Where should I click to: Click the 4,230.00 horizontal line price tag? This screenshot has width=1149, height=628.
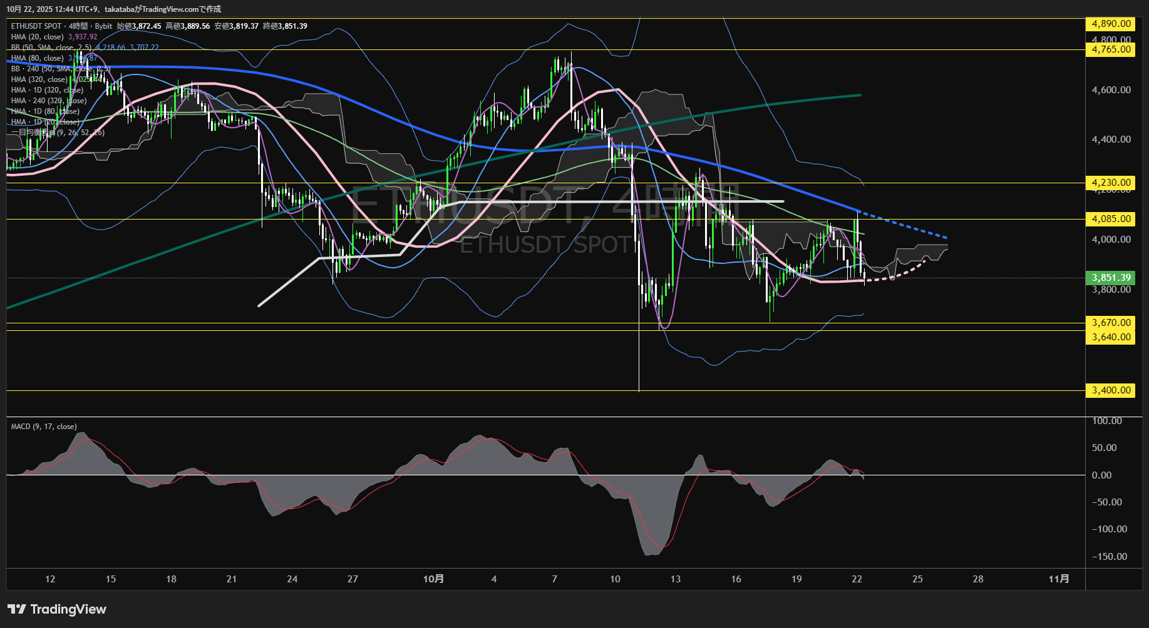click(x=1111, y=183)
